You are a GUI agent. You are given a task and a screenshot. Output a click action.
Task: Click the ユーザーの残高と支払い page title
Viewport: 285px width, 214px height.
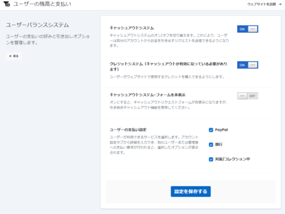pyautogui.click(x=42, y=4)
